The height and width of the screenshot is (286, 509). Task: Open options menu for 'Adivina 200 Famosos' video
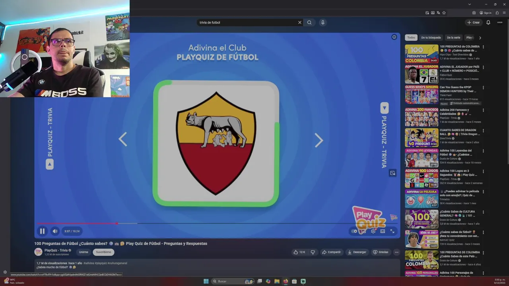pos(483,110)
